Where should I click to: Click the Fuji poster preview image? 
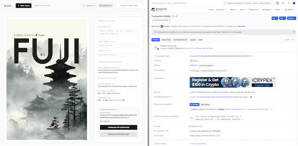coord(47,79)
